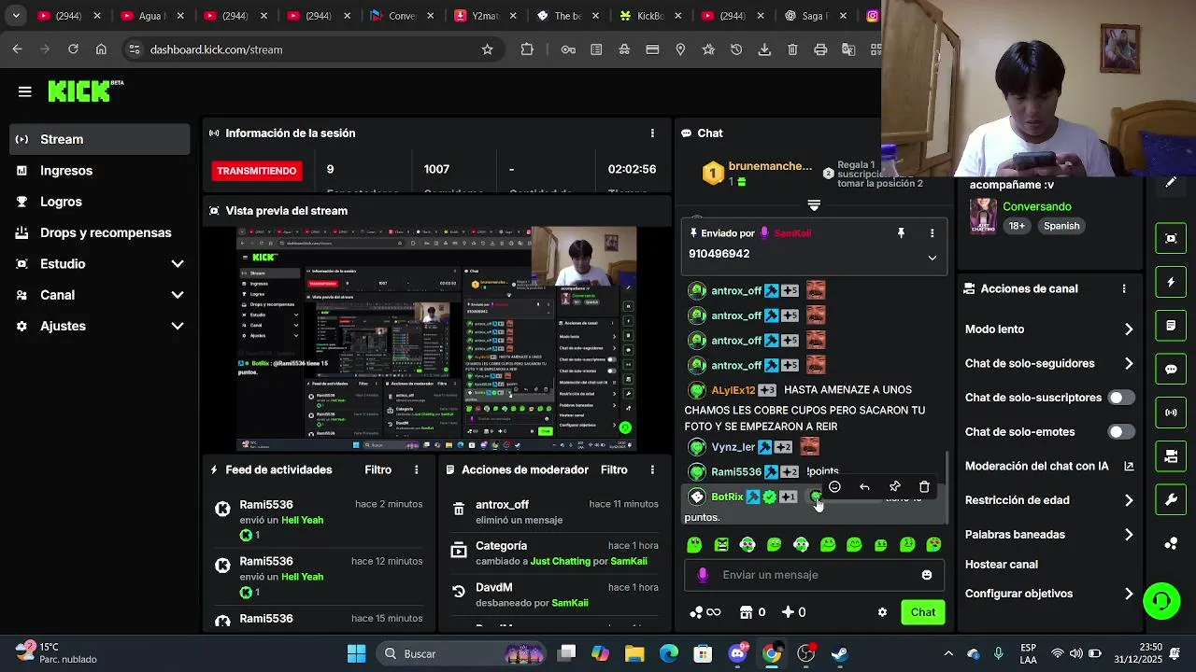
Task: Click the browser address bar URL
Action: click(x=216, y=49)
